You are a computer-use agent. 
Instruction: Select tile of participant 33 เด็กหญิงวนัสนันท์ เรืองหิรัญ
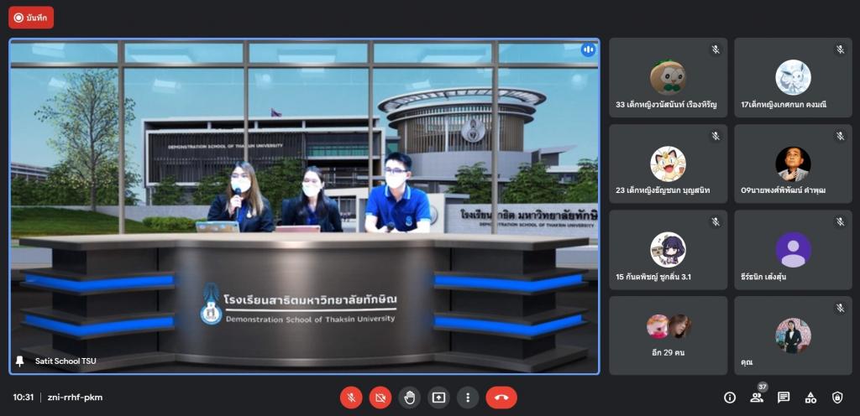[668, 77]
